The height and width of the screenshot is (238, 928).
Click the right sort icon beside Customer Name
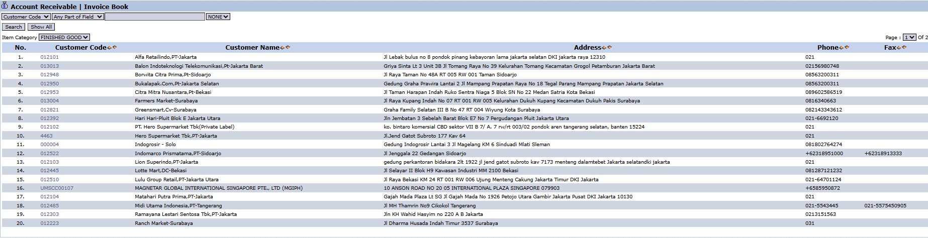pos(288,48)
